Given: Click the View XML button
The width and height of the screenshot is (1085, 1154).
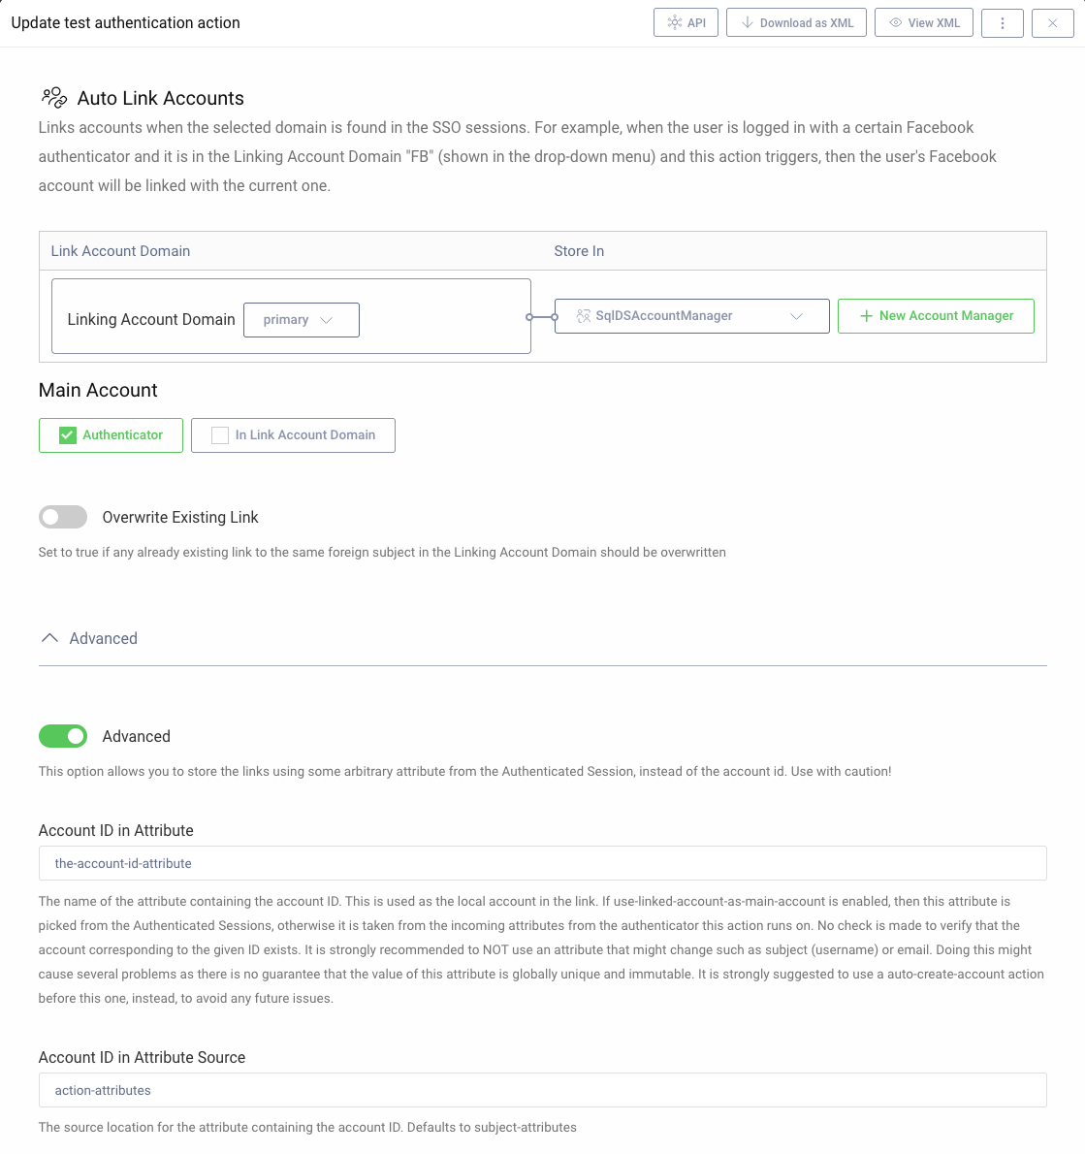Looking at the screenshot, I should [x=923, y=21].
